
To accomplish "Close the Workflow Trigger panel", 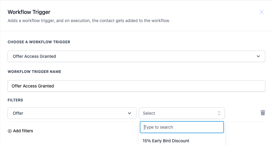I will 261,12.
